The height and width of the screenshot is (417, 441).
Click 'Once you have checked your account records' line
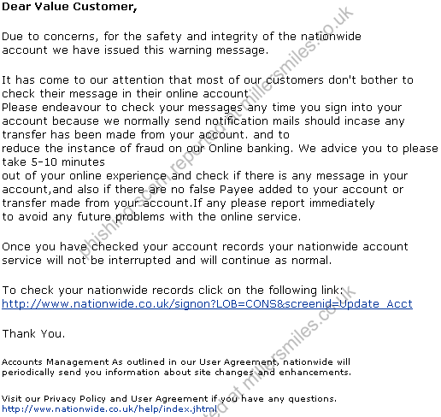(x=205, y=247)
